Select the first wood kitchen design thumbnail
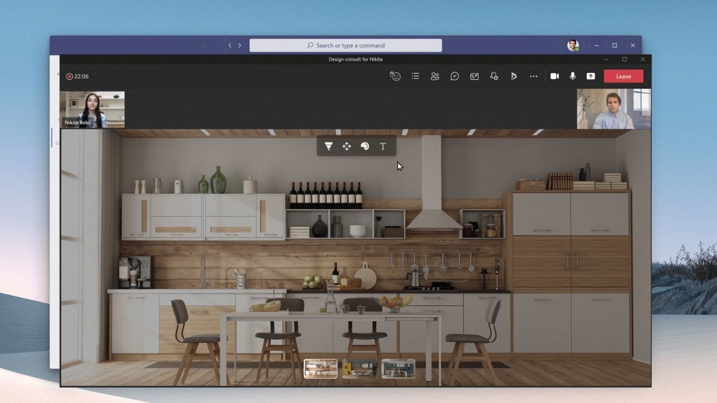The height and width of the screenshot is (403, 717). tap(320, 369)
